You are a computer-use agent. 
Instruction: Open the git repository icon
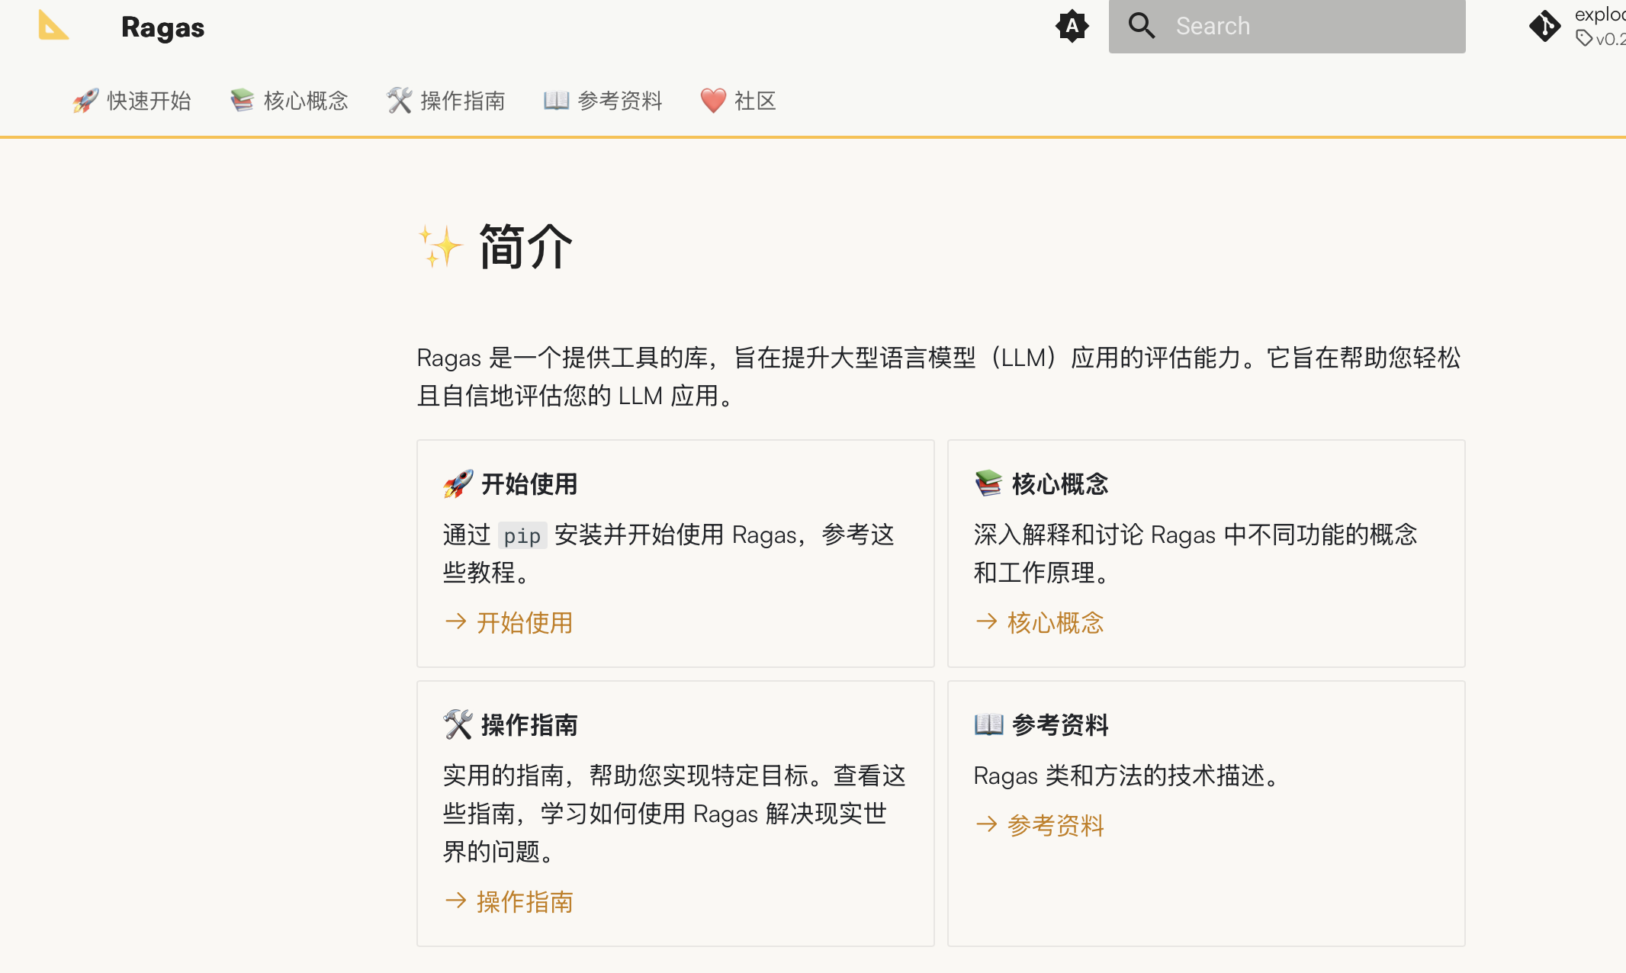coord(1545,26)
